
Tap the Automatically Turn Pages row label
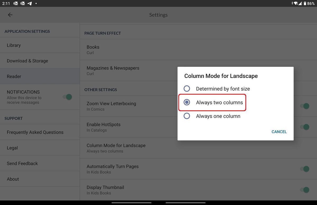click(x=113, y=166)
